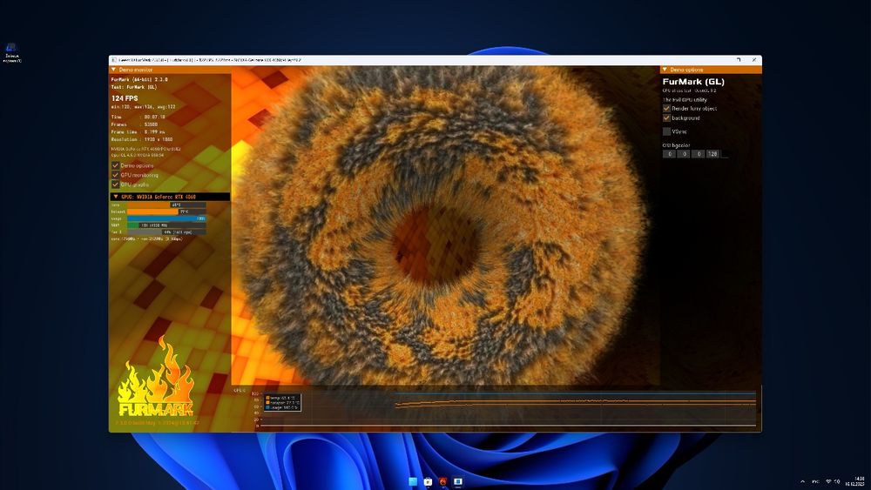
Task: Click the GPU graph legend box
Action: coord(282,403)
